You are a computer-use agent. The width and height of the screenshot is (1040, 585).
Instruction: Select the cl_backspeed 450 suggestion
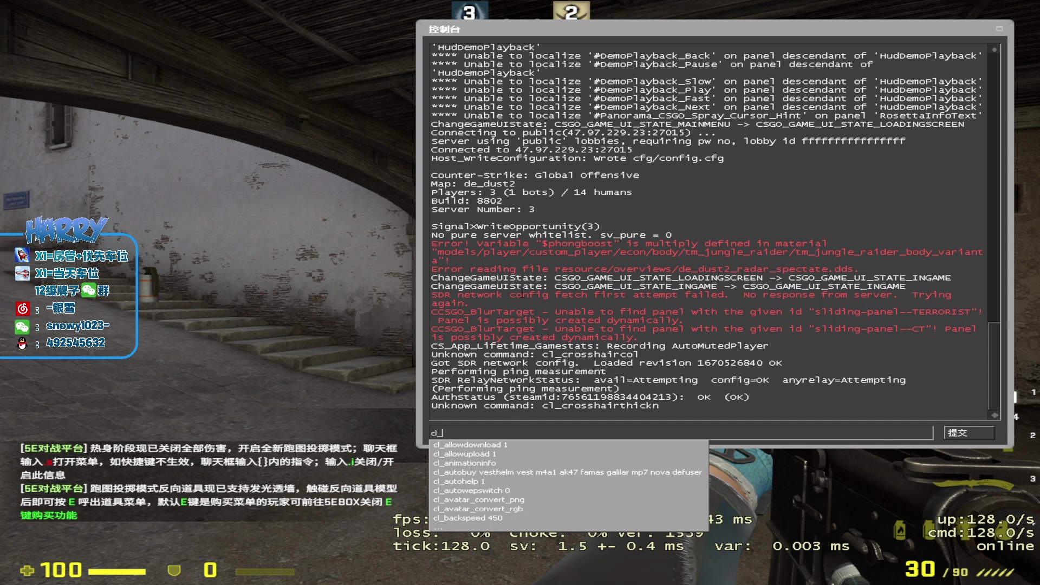coord(569,518)
